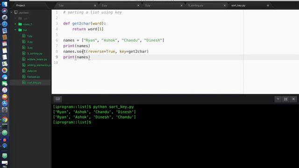Launch Siri from the dock
Image resolution: width=299 pixels, height=168 pixels.
(x=5, y=11)
